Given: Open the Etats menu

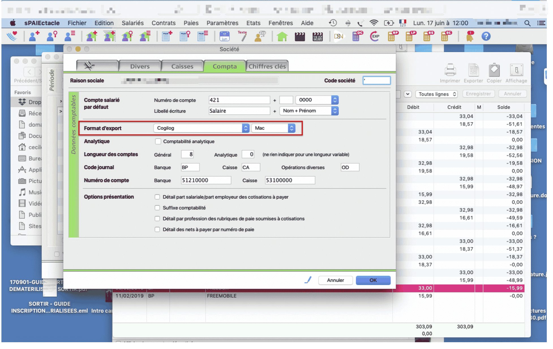Looking at the screenshot, I should coord(253,23).
